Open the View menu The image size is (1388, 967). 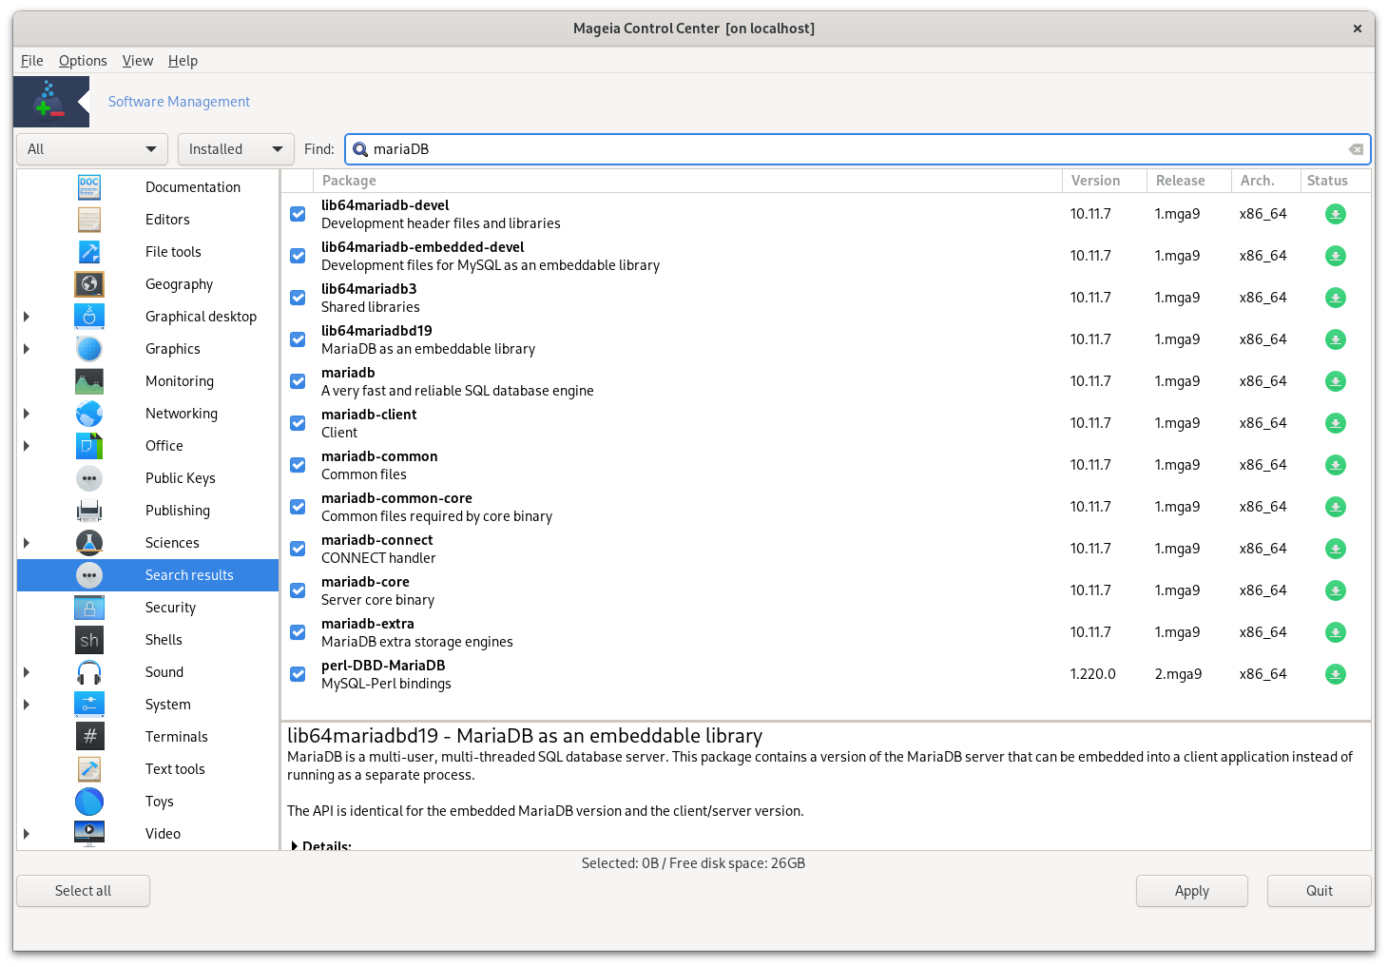coord(138,61)
